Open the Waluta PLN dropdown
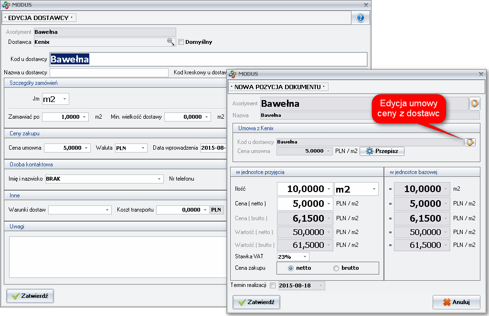The height and width of the screenshot is (316, 489). tap(143, 148)
